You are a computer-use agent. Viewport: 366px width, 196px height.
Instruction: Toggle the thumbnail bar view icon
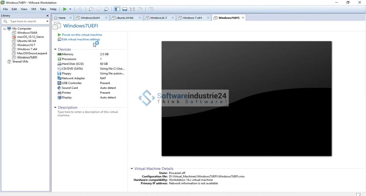tap(125, 9)
